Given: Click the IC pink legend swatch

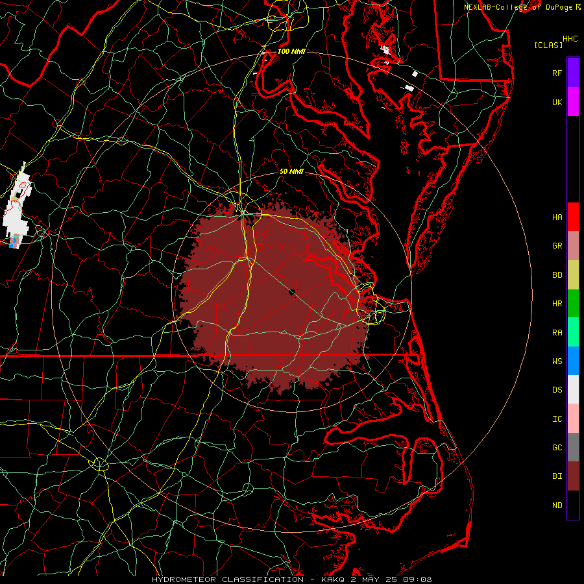Looking at the screenshot, I should 573,419.
